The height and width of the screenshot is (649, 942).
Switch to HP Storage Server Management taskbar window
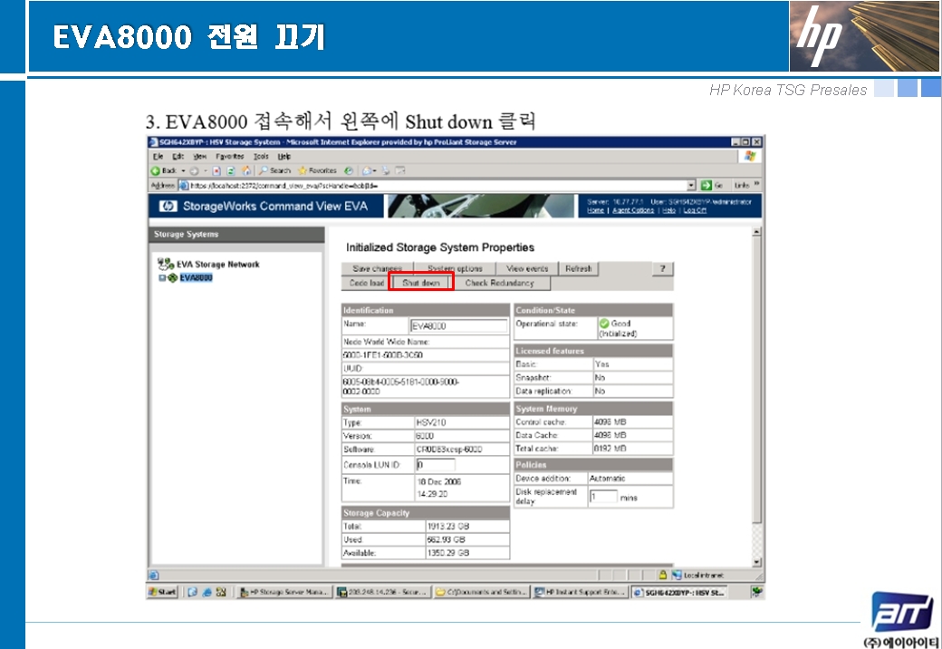(284, 592)
